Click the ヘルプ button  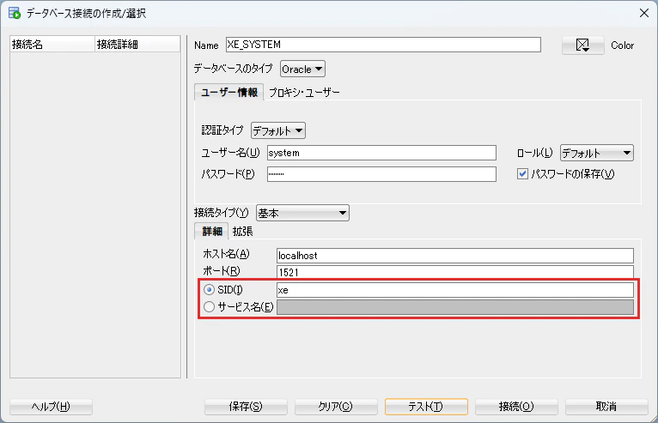(51, 406)
